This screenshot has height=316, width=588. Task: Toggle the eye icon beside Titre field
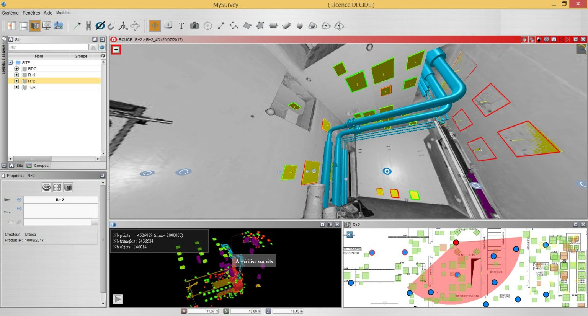pos(19,208)
